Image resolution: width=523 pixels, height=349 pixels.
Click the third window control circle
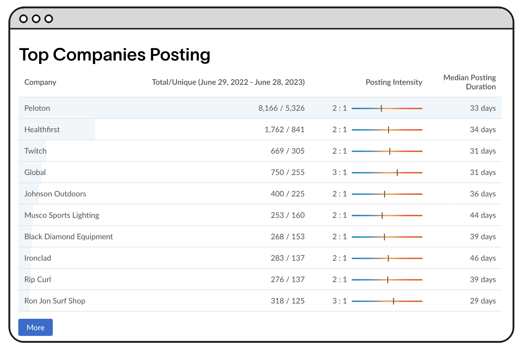point(49,19)
